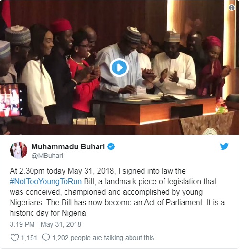
Task: Open the Muhammadu Buhari display name link
Action: pyautogui.click(x=68, y=146)
